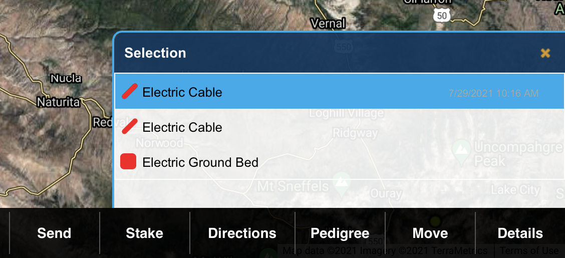The width and height of the screenshot is (565, 258).
Task: Click the red square Electric Ground Bed icon
Action: click(x=129, y=162)
